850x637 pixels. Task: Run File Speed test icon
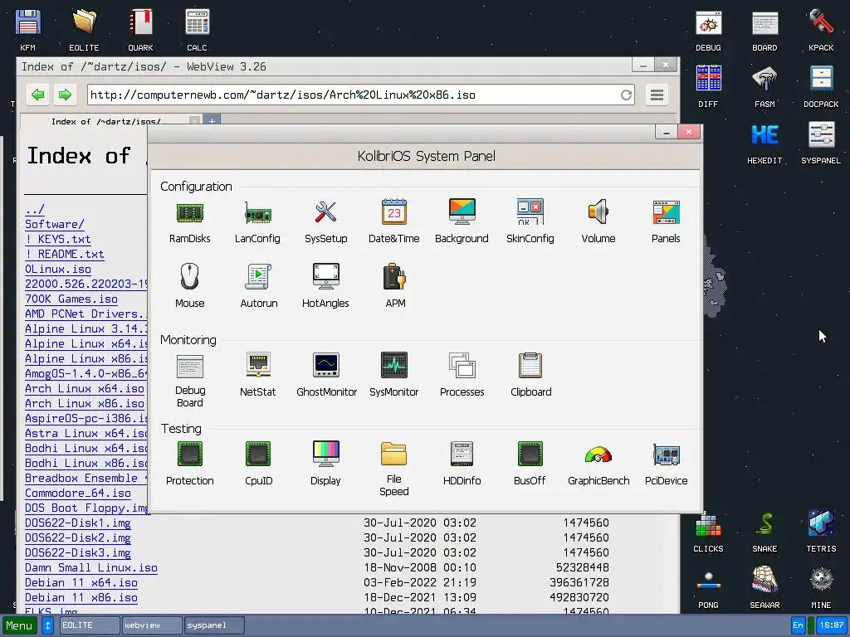coord(394,454)
